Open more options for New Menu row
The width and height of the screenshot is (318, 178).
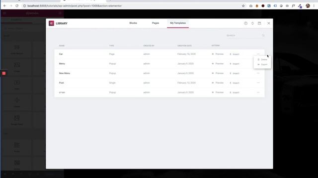click(258, 73)
